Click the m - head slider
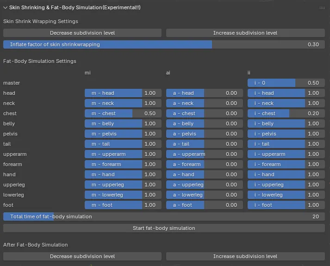 click(123, 93)
